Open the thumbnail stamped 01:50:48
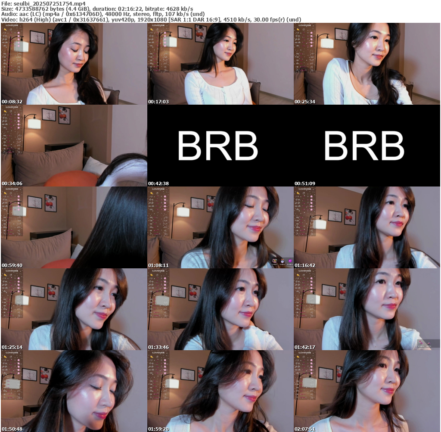 [74, 391]
